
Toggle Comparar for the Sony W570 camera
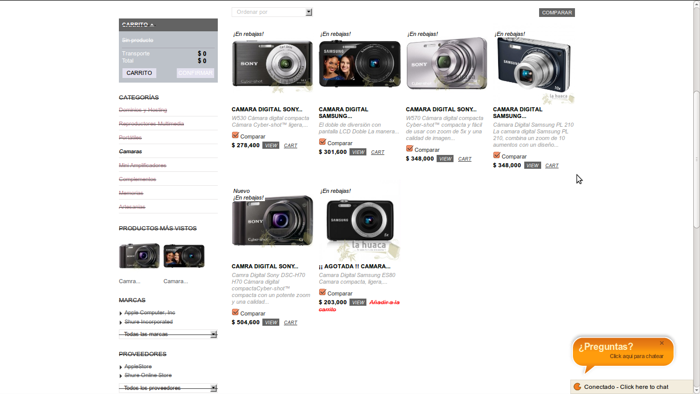tap(410, 149)
